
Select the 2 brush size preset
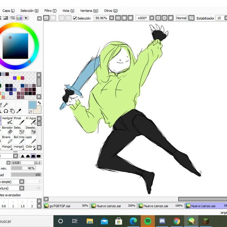32,204
